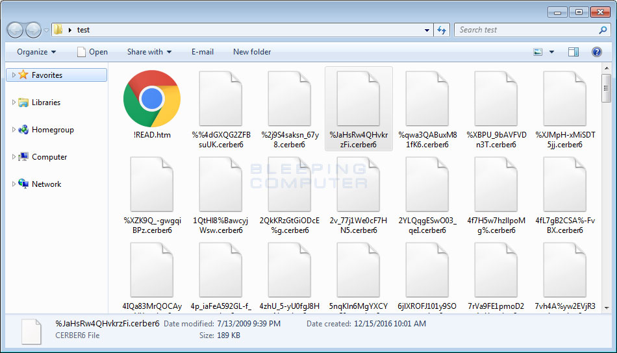Select the %JaHsRw4QHvkrzFi.cerber6 file icon
The image size is (617, 353).
coord(359,99)
